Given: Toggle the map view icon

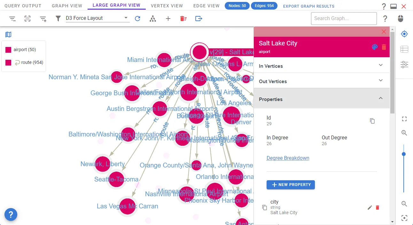Looking at the screenshot, I should tap(8, 35).
